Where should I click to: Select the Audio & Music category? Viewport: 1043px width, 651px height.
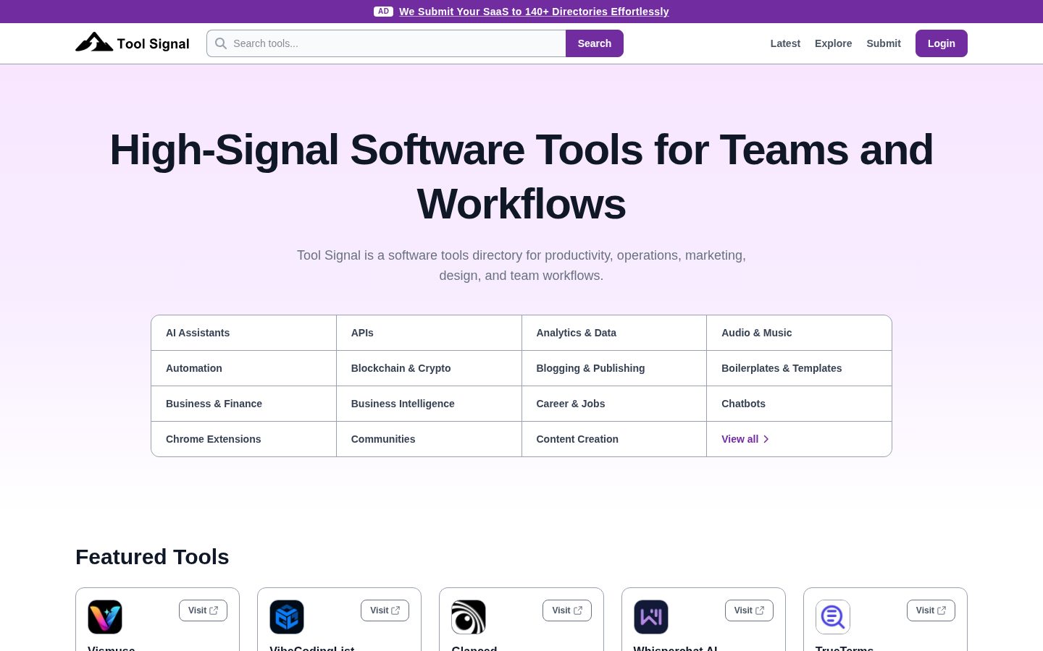point(799,333)
